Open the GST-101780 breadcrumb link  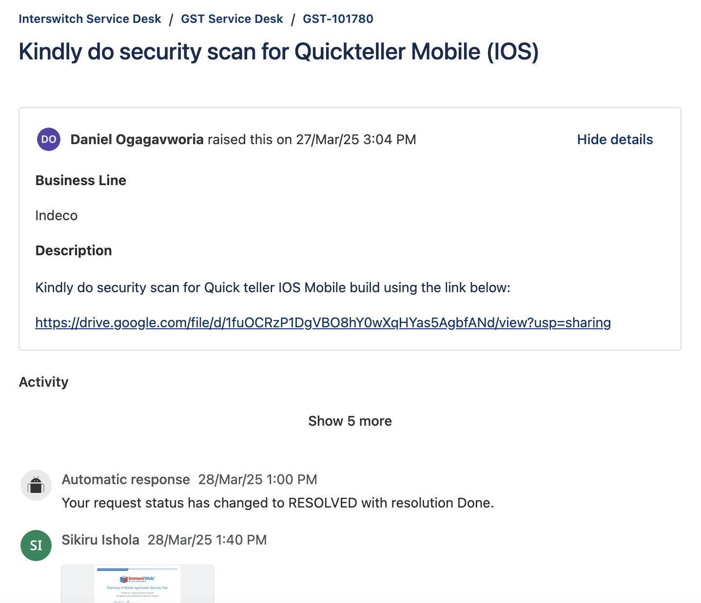(x=338, y=19)
